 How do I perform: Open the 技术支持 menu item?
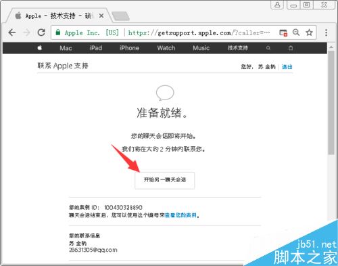tap(237, 48)
